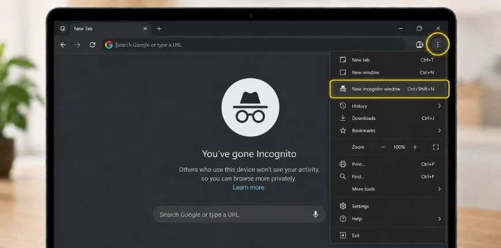501x248 pixels.
Task: Expand the History submenu arrow
Action: click(x=439, y=106)
